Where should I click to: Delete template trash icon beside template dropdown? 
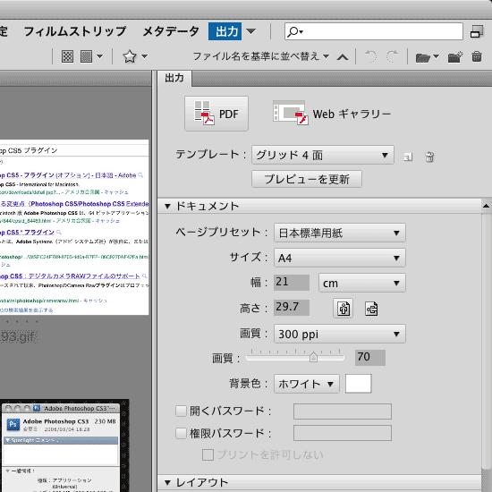pos(429,157)
